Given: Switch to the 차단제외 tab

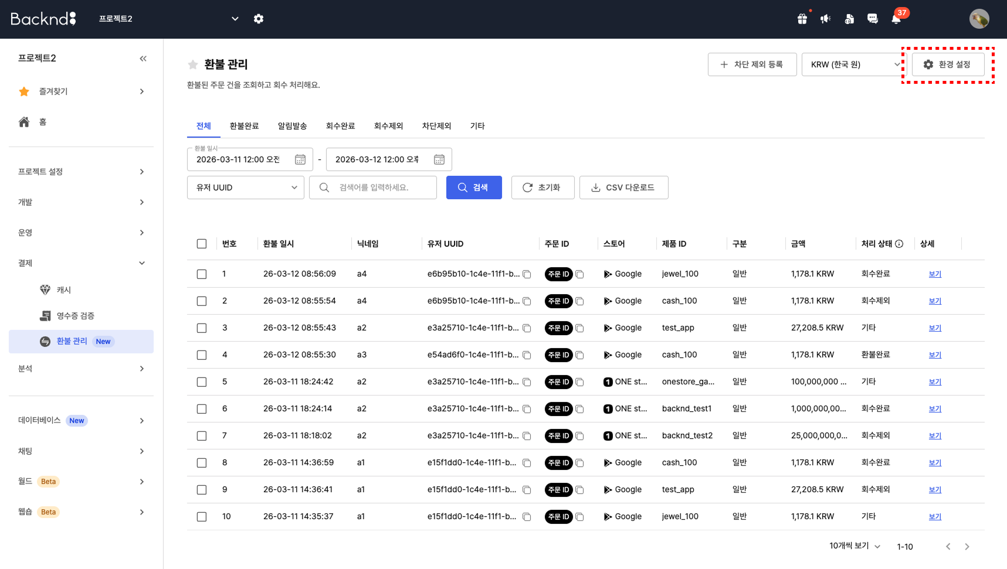Looking at the screenshot, I should tap(436, 125).
